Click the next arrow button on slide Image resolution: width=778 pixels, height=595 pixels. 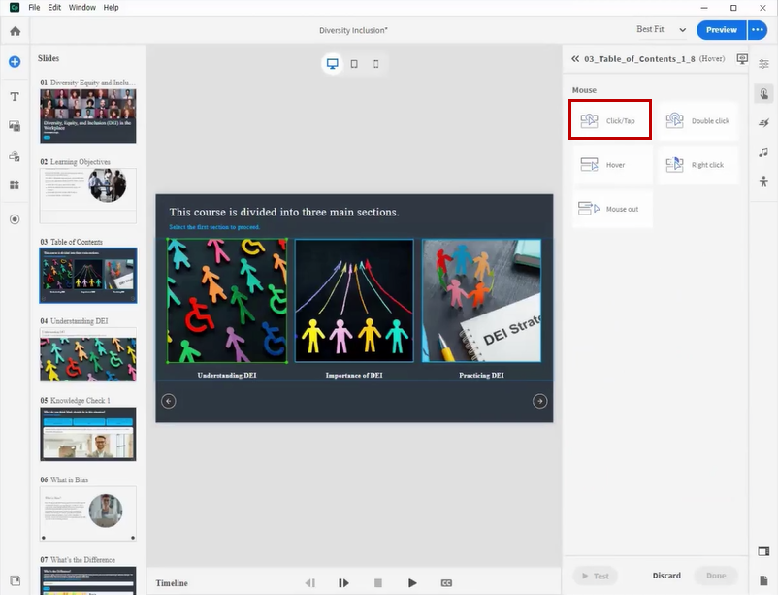click(539, 401)
